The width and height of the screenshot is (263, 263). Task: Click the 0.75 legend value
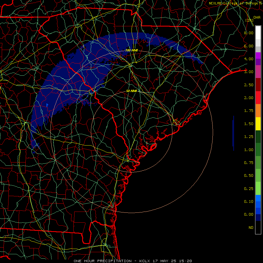(249, 163)
